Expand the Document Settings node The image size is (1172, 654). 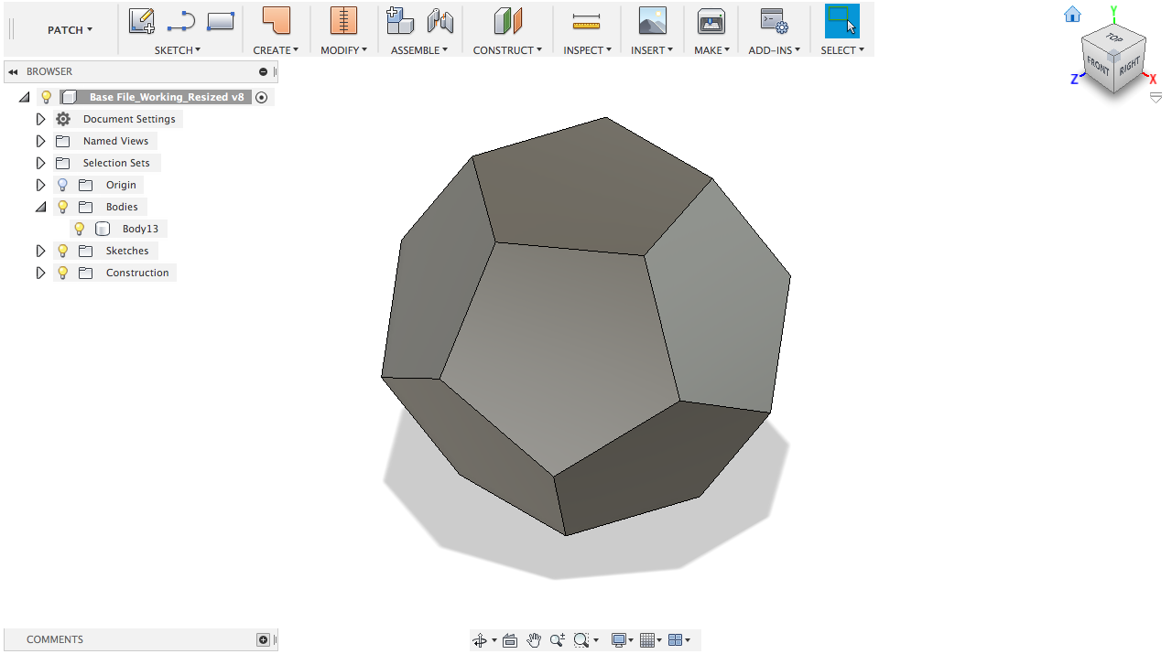pos(40,119)
